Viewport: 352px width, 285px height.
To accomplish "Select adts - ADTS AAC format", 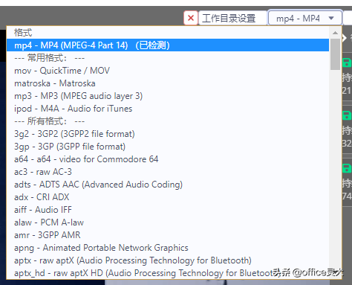I will 168,185.
